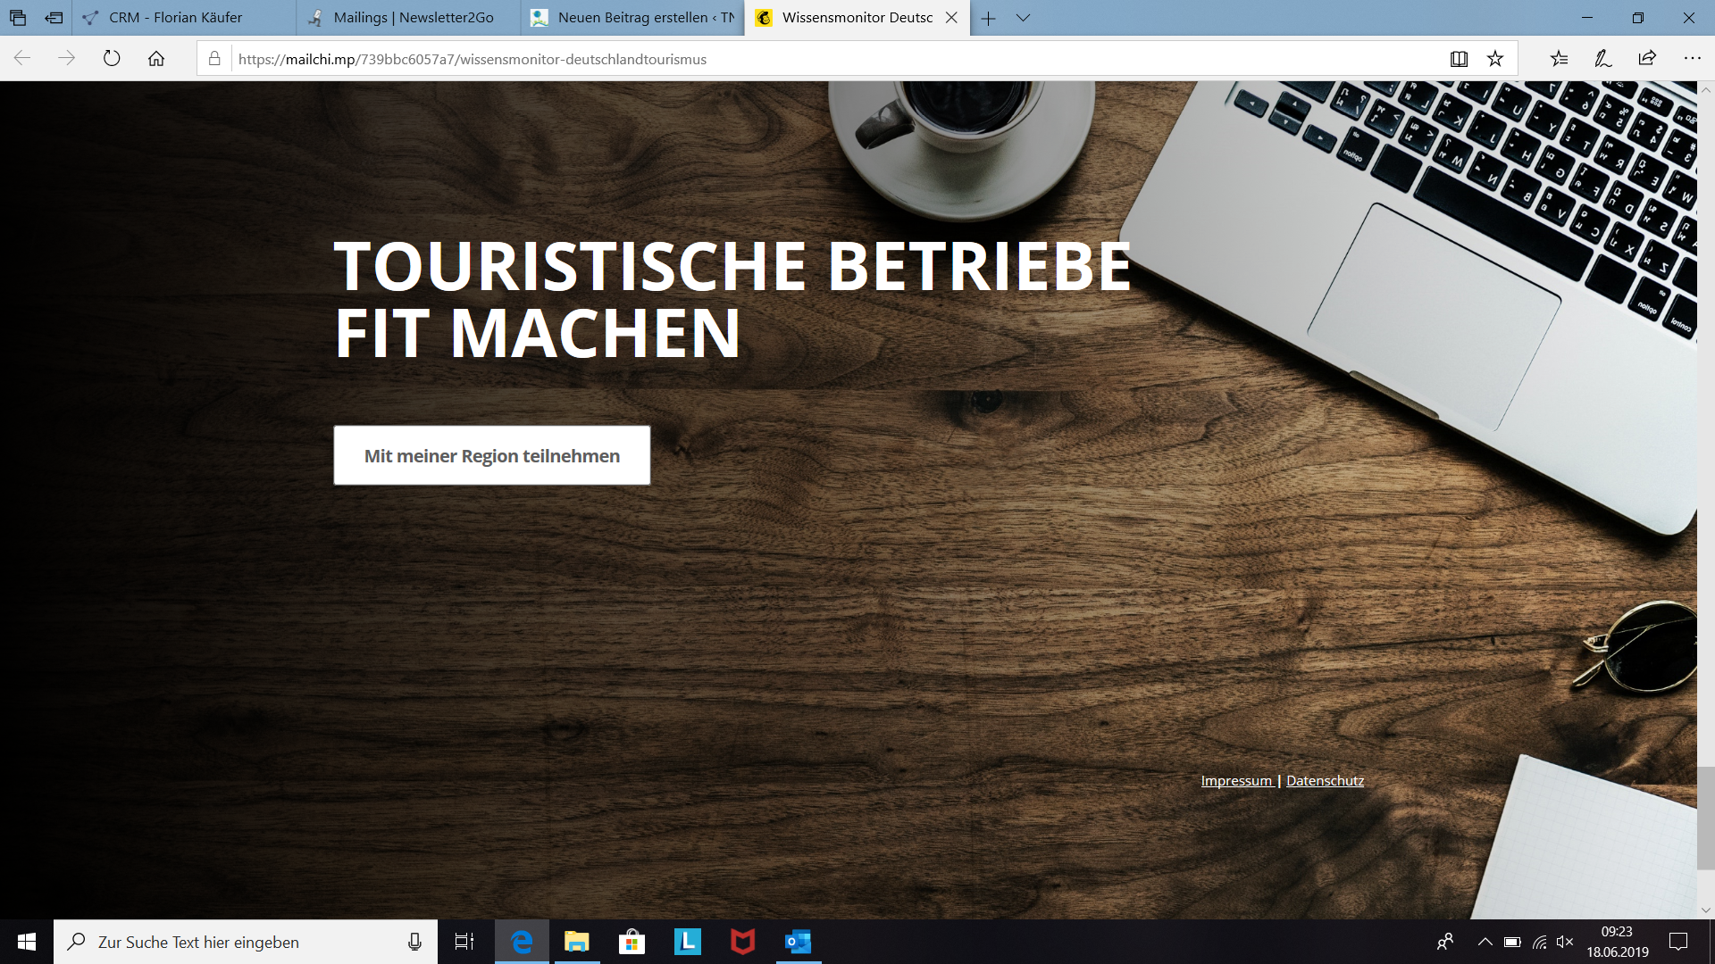Open Microsoft Store from taskbar

[632, 942]
